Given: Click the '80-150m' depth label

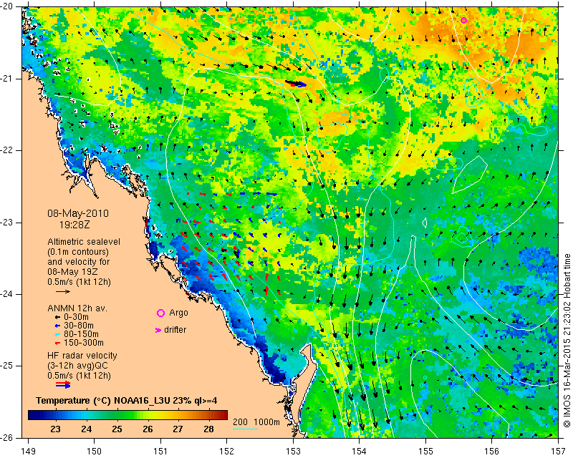Looking at the screenshot, I should point(81,334).
